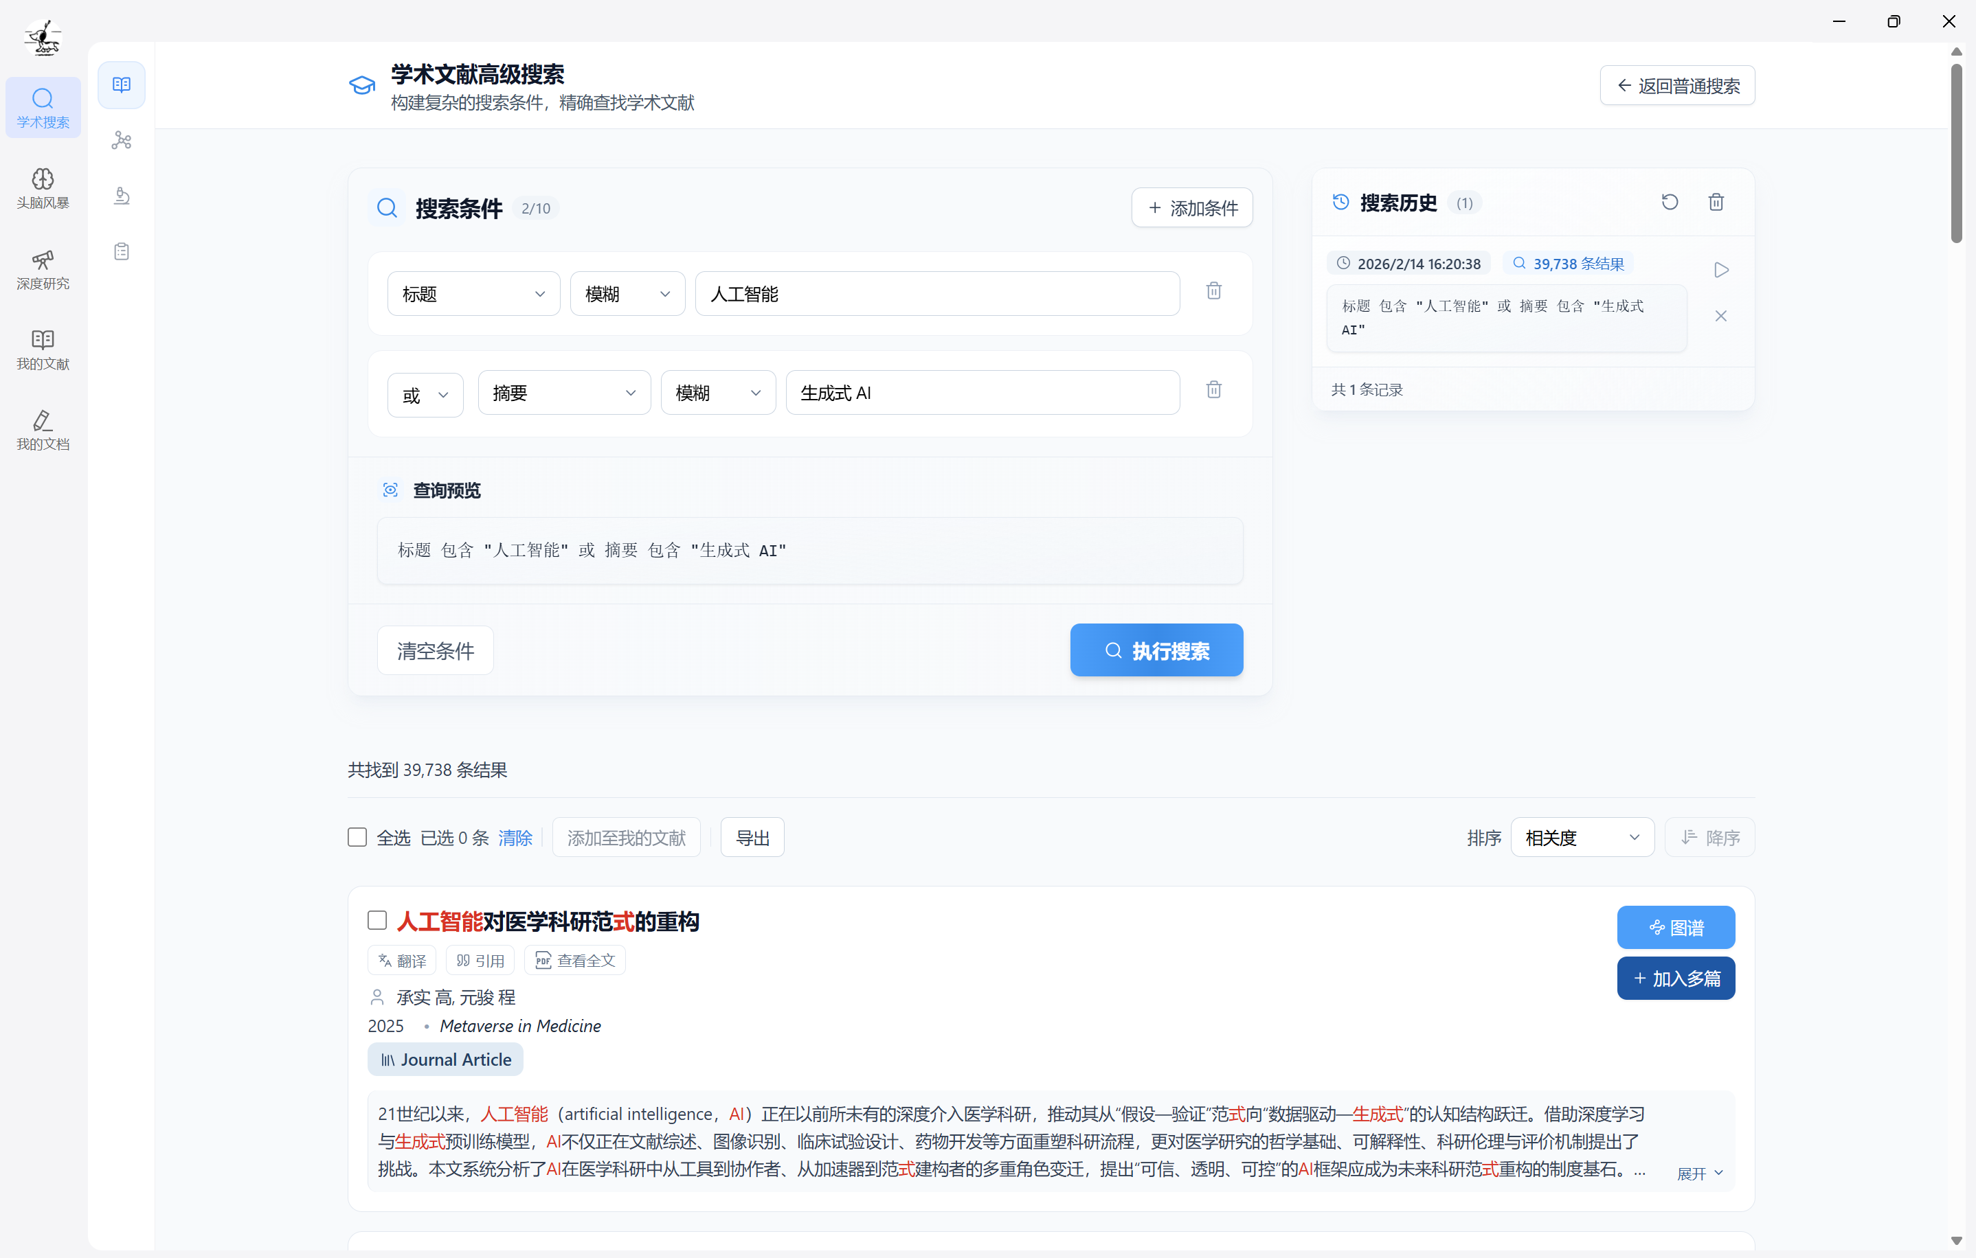
Task: Click the clipboard icon in secondary sidebar
Action: 122,251
